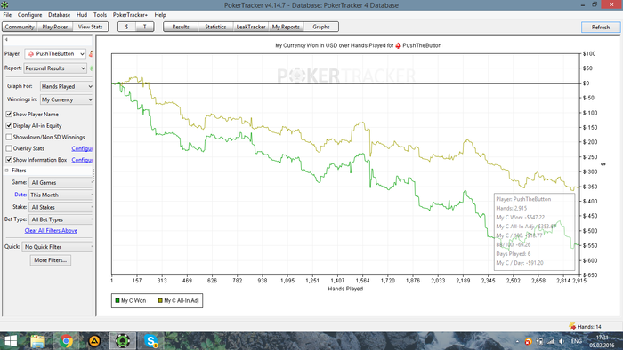Open the Community section
This screenshot has height=350, width=623.
tap(20, 27)
